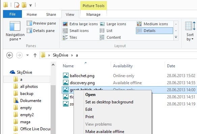
Task: Open 'empty2' folder in tree
Action: pyautogui.click(x=27, y=115)
